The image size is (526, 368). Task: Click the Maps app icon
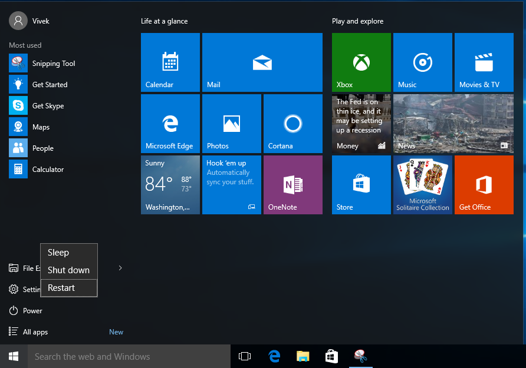[x=18, y=127]
